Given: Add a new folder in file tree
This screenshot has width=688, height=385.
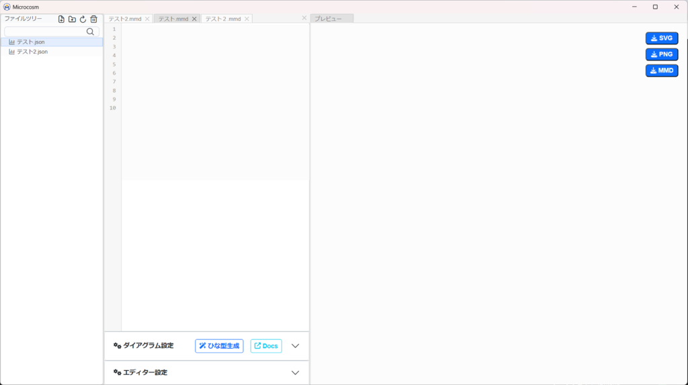Looking at the screenshot, I should [72, 19].
